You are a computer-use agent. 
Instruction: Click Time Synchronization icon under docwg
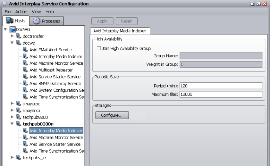tap(25, 97)
